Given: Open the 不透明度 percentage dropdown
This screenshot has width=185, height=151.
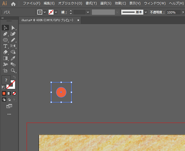Looking at the screenshot, I should coord(182,12).
